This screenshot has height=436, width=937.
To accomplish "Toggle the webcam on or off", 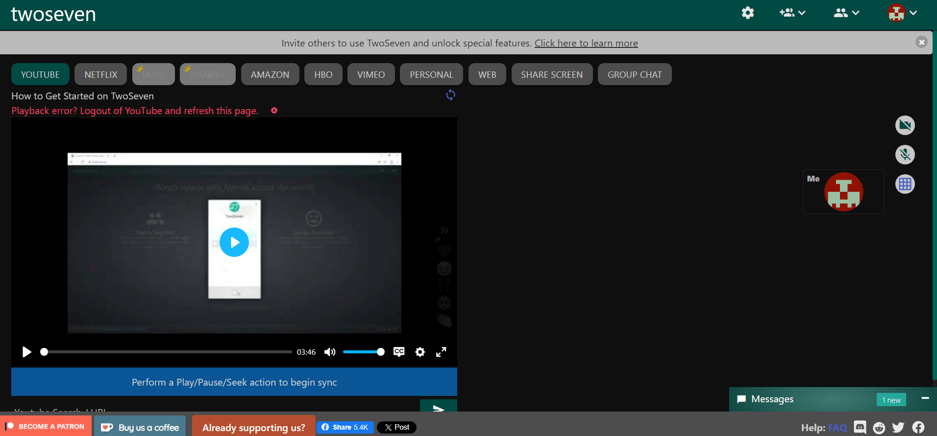I will (x=905, y=125).
